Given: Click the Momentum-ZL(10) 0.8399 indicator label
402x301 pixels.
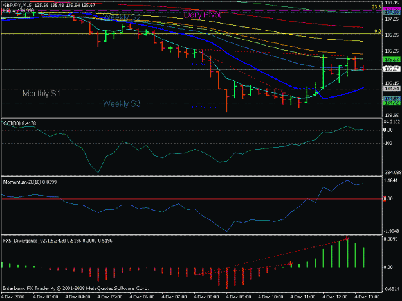Looking at the screenshot, I should (x=30, y=182).
